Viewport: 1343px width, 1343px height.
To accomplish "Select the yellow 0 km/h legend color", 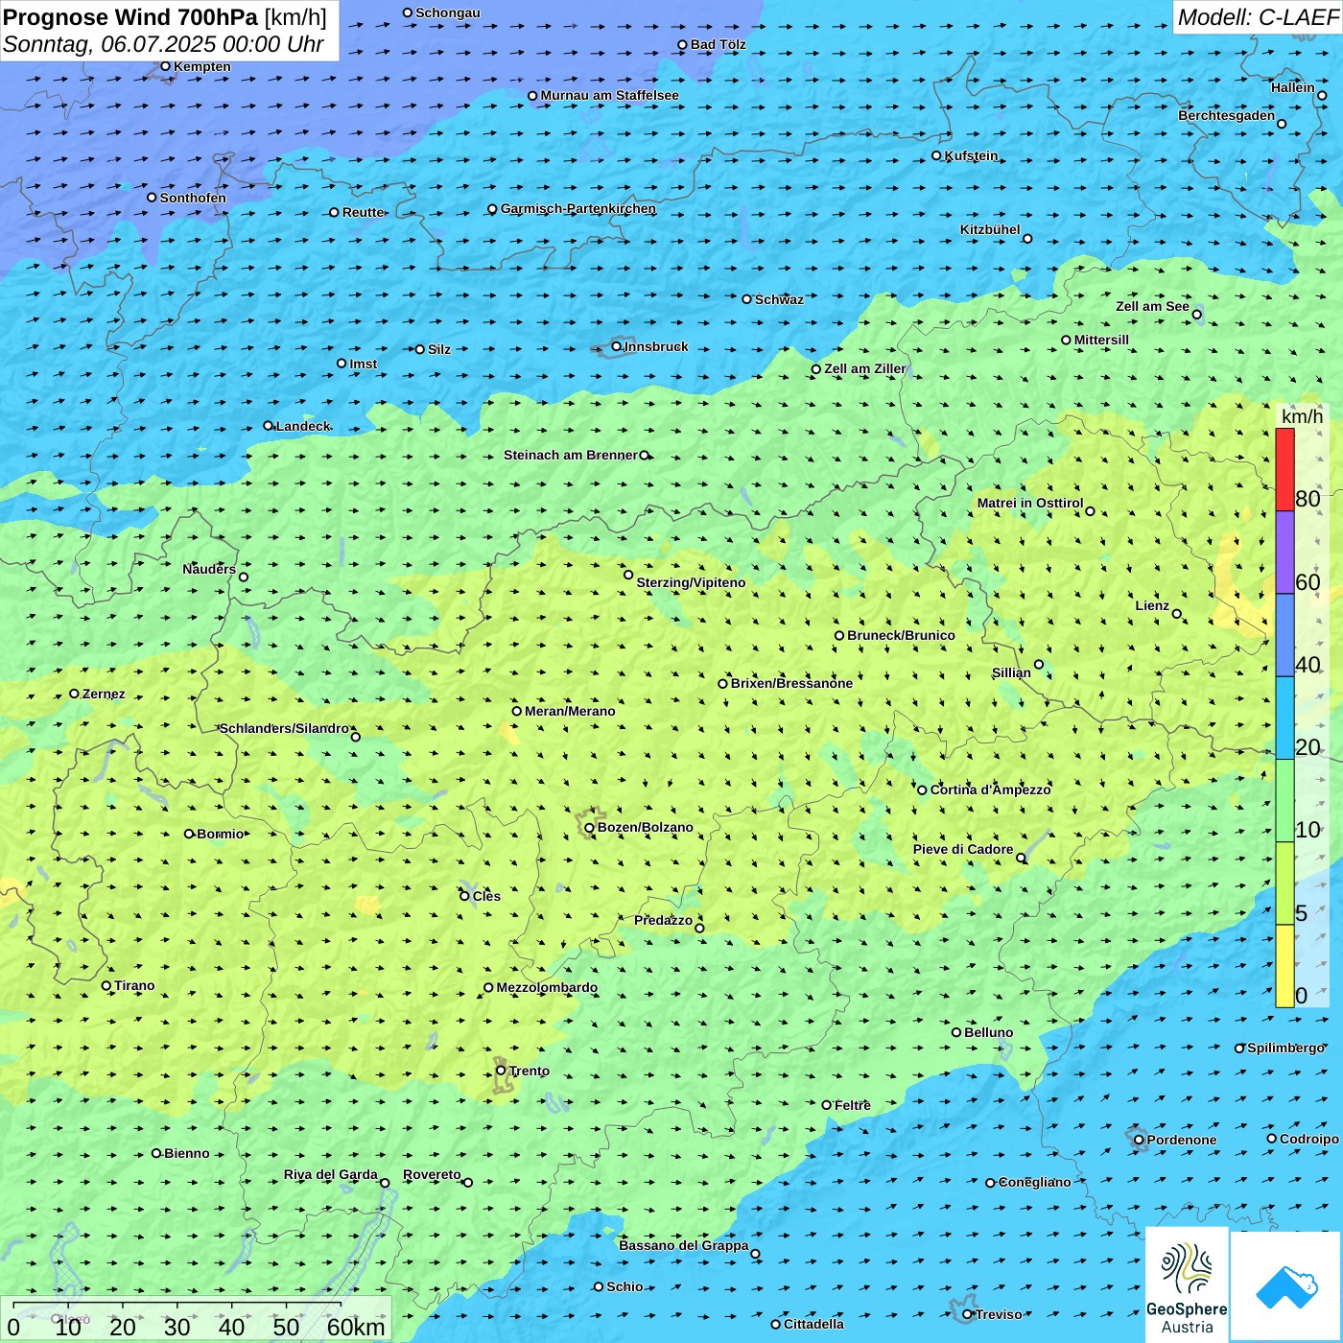I will (x=1284, y=966).
